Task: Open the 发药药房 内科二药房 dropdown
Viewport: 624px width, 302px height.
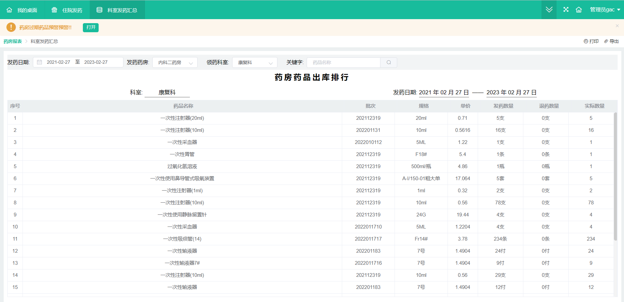Action: coord(175,62)
